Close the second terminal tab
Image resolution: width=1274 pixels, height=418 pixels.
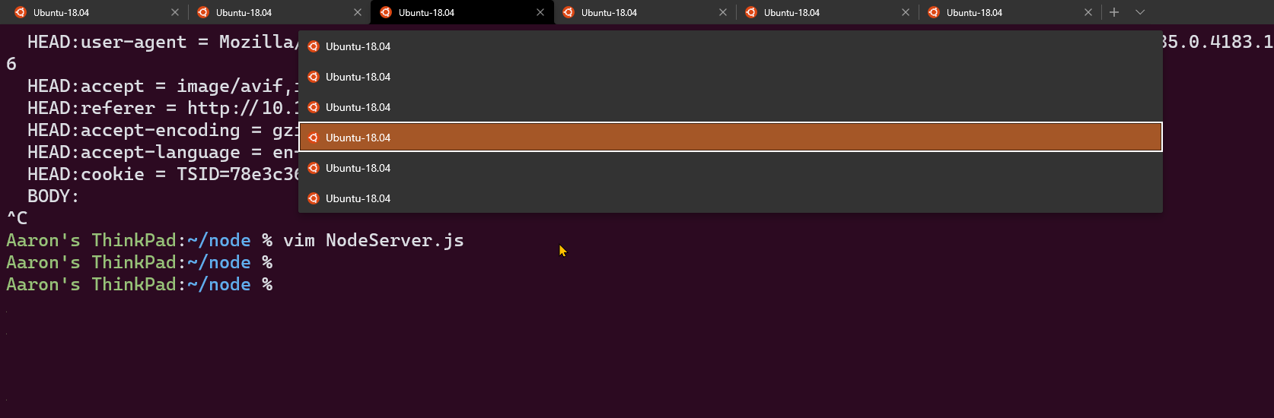[358, 12]
